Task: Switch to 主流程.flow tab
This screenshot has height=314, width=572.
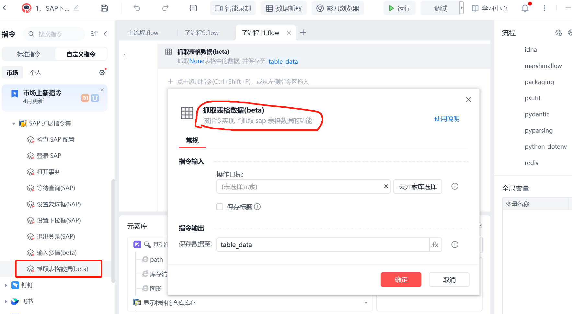Action: click(143, 33)
